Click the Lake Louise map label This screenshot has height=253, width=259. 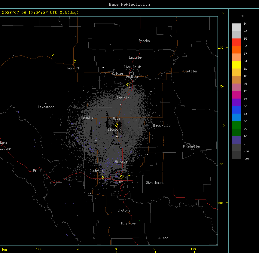[x=5, y=145]
